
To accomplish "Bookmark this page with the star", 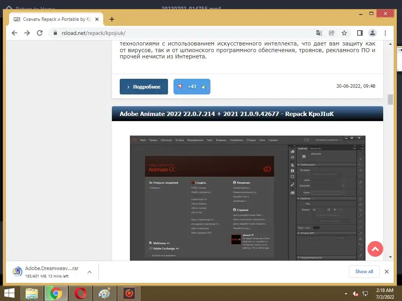I will click(344, 33).
